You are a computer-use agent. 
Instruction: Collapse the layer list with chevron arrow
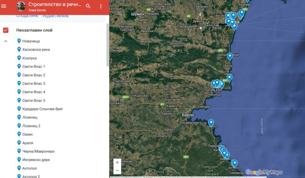tap(6, 41)
